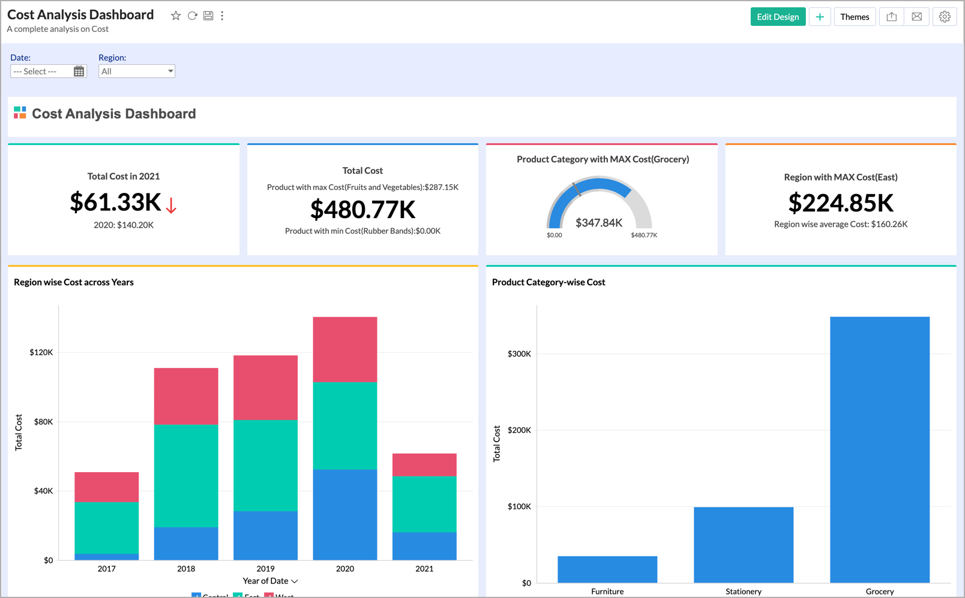Click the Total Cost in 2021 KPI card

[x=124, y=201]
